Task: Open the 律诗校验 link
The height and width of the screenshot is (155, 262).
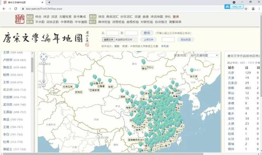Action: (x=104, y=22)
